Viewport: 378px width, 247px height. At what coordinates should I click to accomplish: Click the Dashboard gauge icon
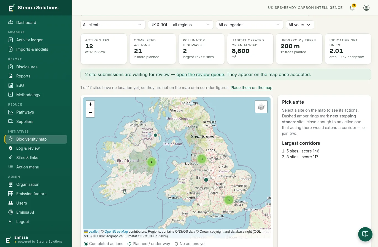(x=11, y=23)
